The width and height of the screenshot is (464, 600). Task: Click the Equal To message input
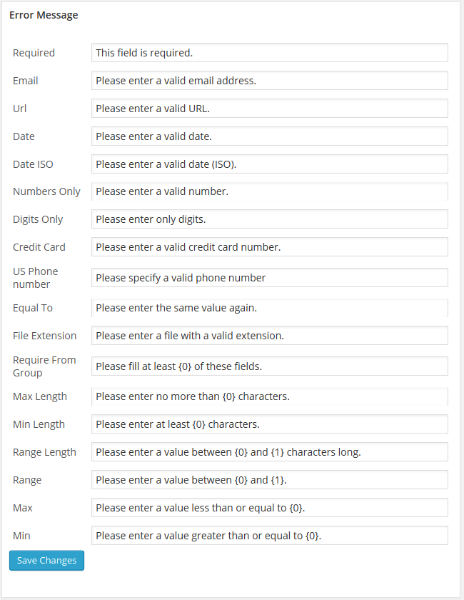pos(269,308)
